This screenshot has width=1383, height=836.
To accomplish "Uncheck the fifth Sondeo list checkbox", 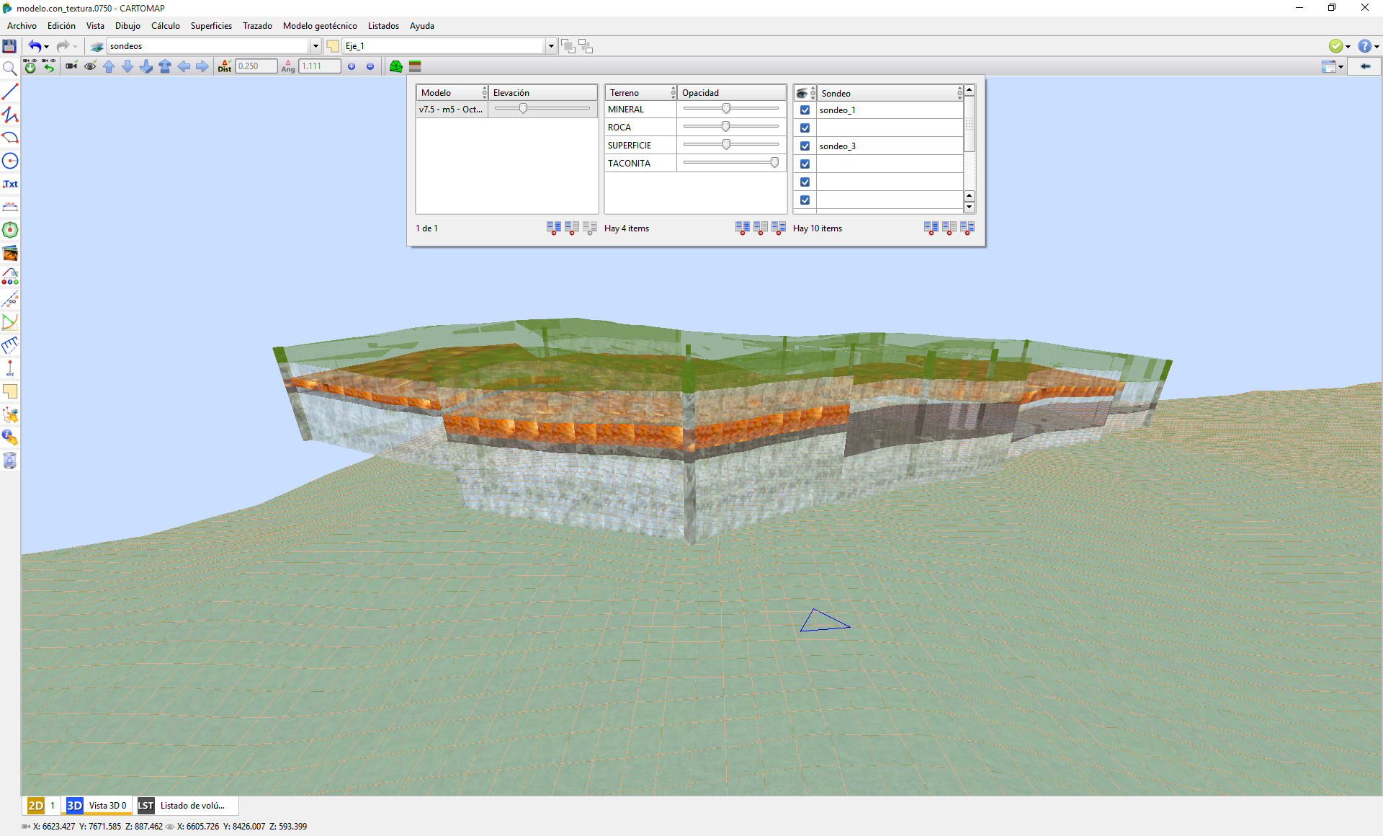I will coord(805,182).
